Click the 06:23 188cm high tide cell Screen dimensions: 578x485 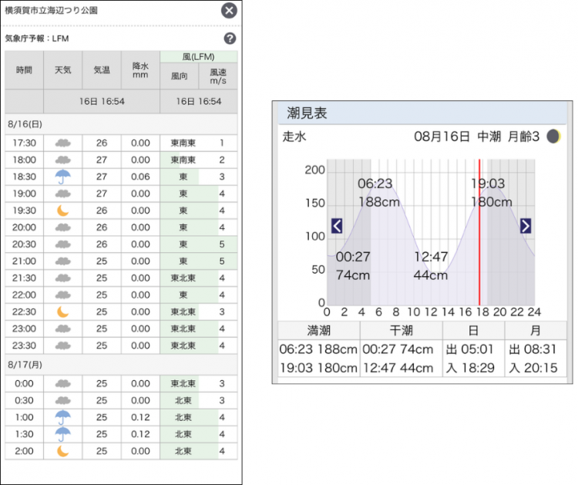point(318,349)
